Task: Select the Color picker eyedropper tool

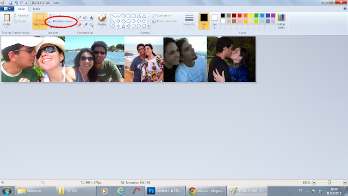Action: [x=85, y=25]
